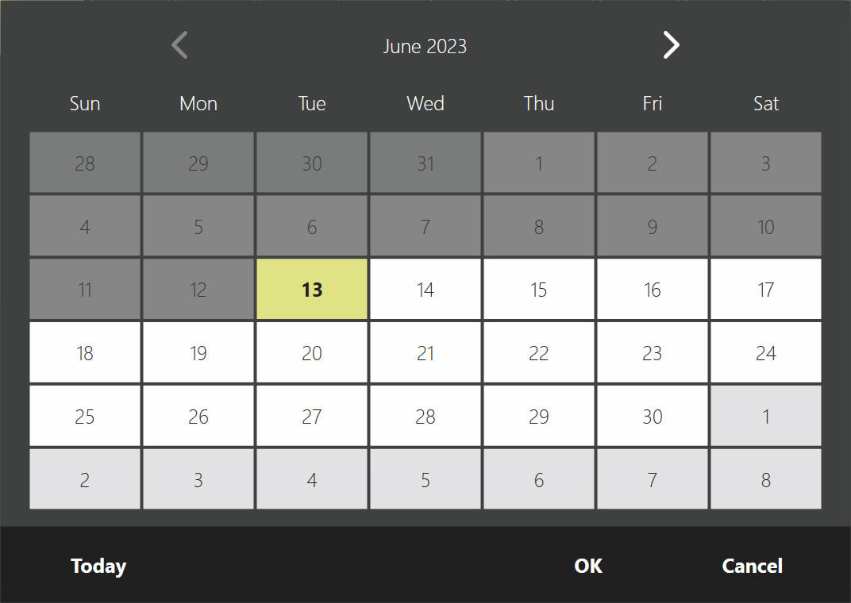Select June 25 in the Sunday column
This screenshot has width=851, height=603.
tap(84, 416)
